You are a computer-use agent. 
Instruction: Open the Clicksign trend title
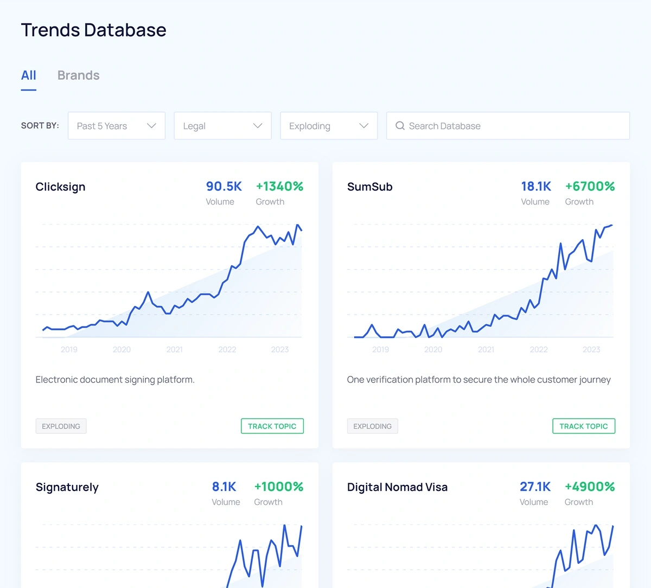click(x=60, y=187)
